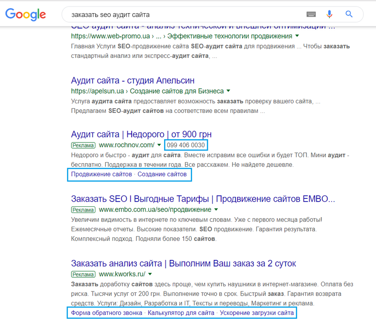Click the Google logo
The height and width of the screenshot is (322, 376).
coord(25,15)
